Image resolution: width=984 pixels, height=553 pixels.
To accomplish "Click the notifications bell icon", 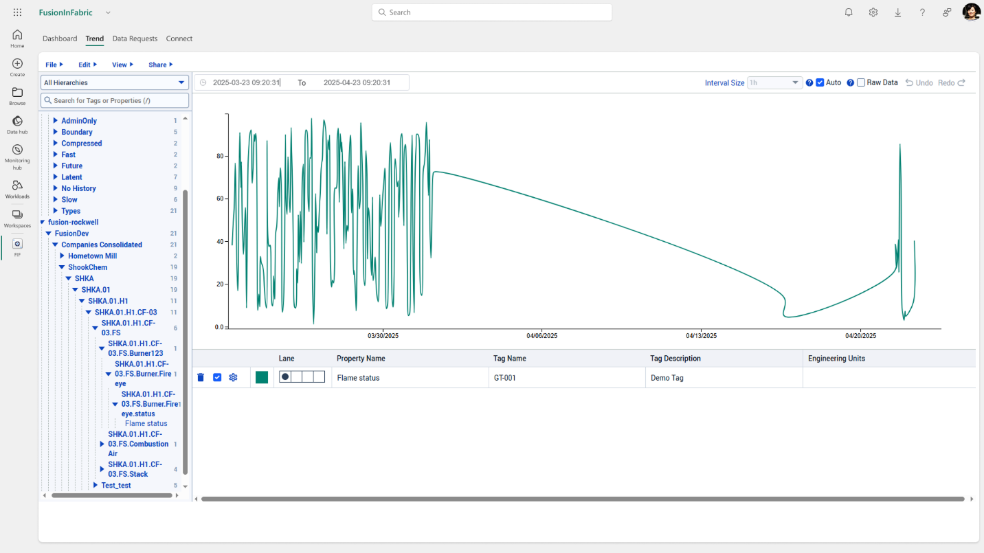I will (849, 12).
